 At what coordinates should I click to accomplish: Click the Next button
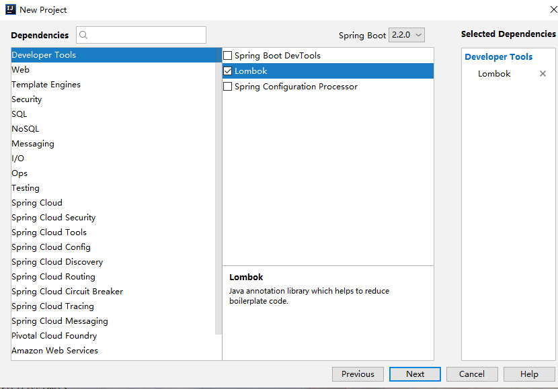point(415,374)
